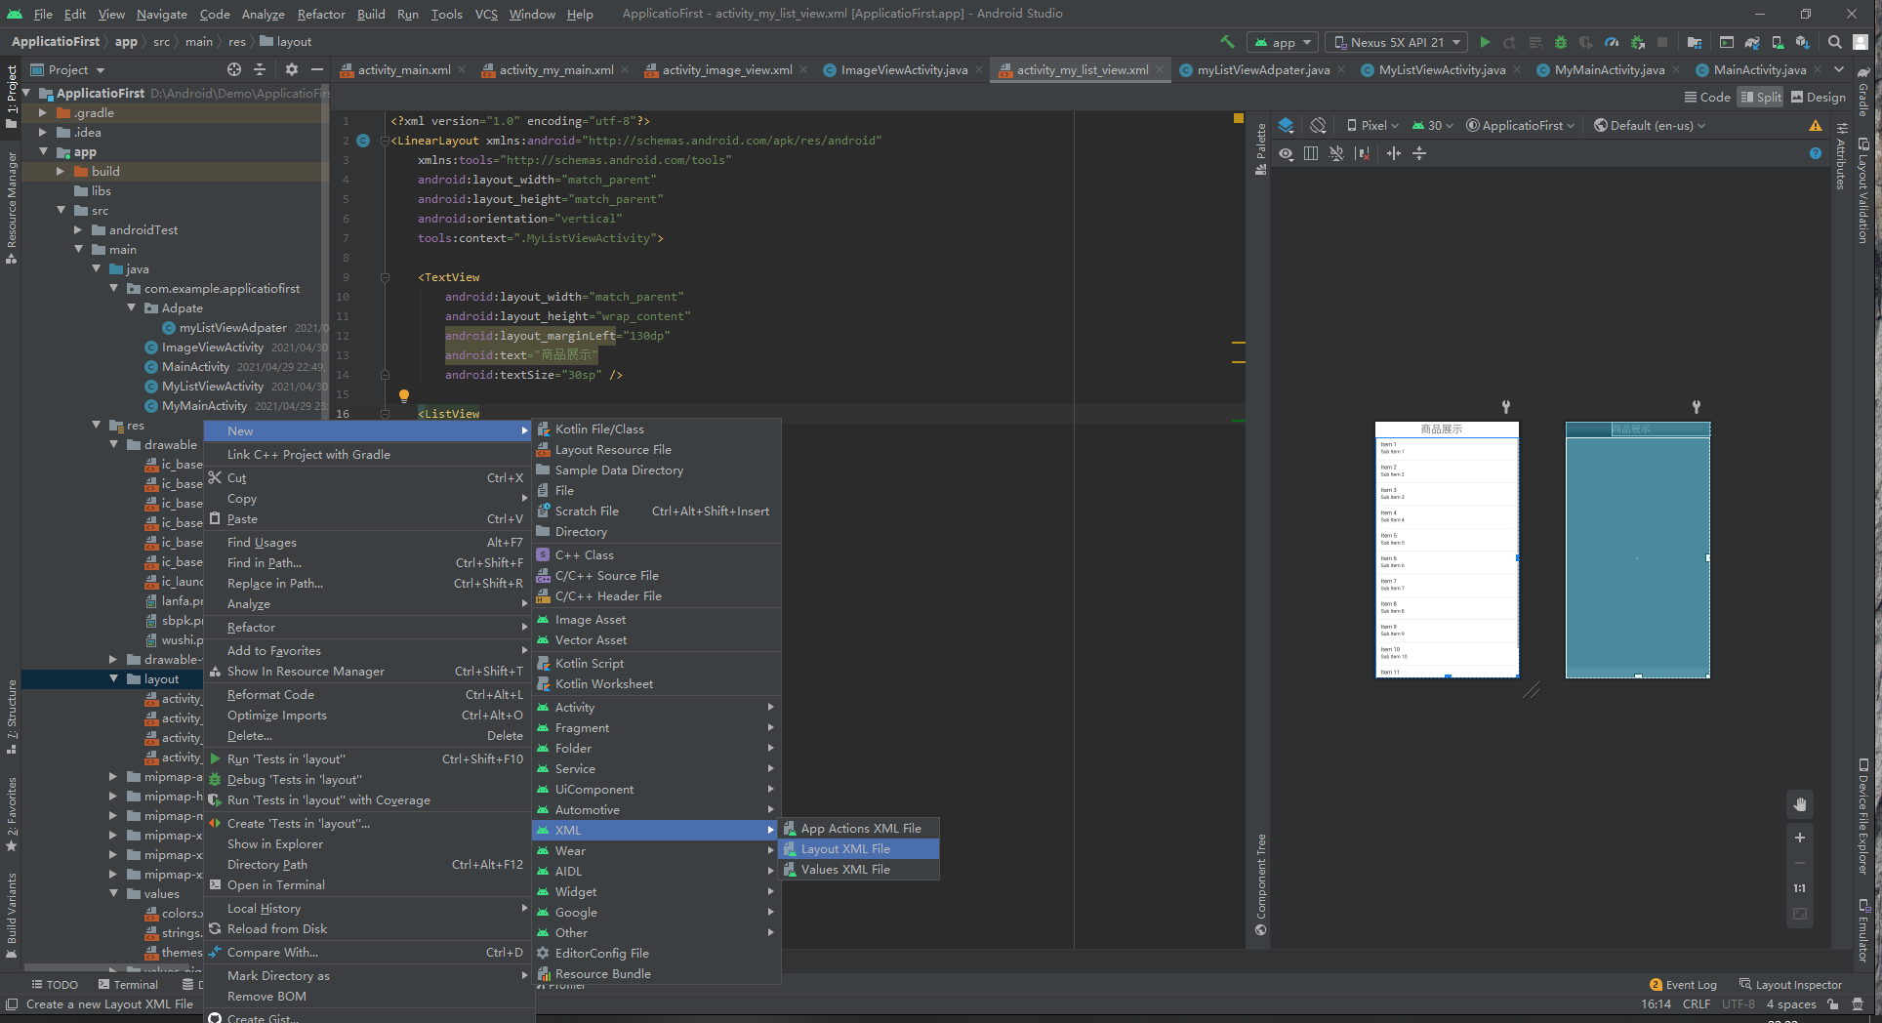Switch editor to Split view mode
Viewport: 1882px width, 1023px height.
1760,97
